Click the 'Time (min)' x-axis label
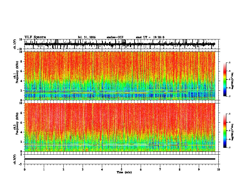This screenshot has height=190, width=246. coord(124,172)
